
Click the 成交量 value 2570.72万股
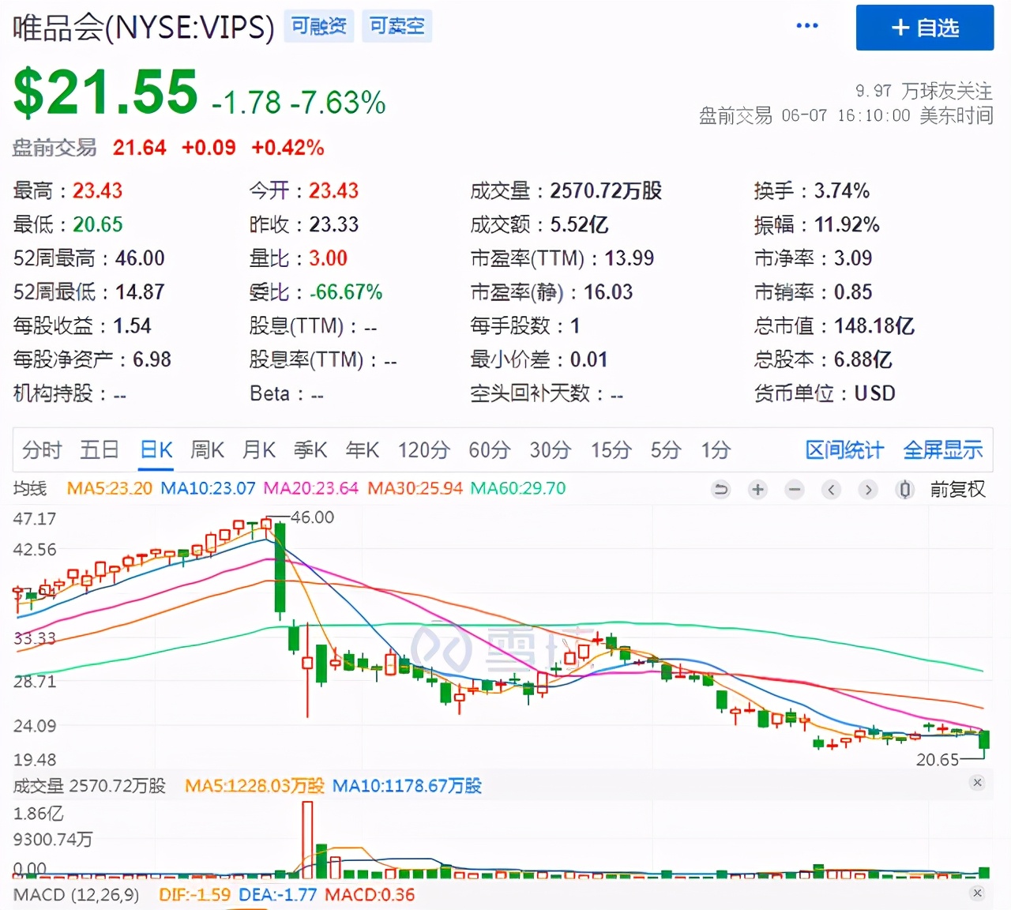(x=606, y=190)
